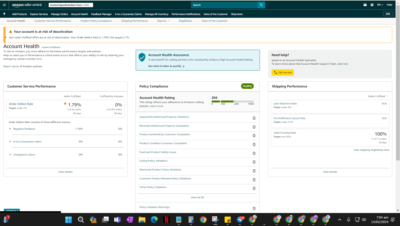Open Microsoft Edge from the taskbar
The width and height of the screenshot is (400, 226).
click(x=154, y=220)
